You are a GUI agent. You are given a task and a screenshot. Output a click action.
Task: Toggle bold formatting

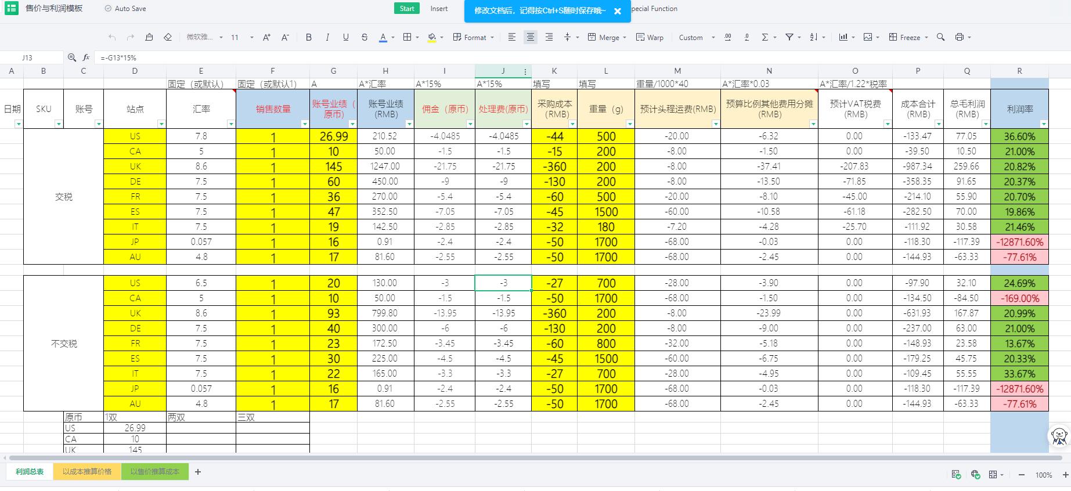309,37
